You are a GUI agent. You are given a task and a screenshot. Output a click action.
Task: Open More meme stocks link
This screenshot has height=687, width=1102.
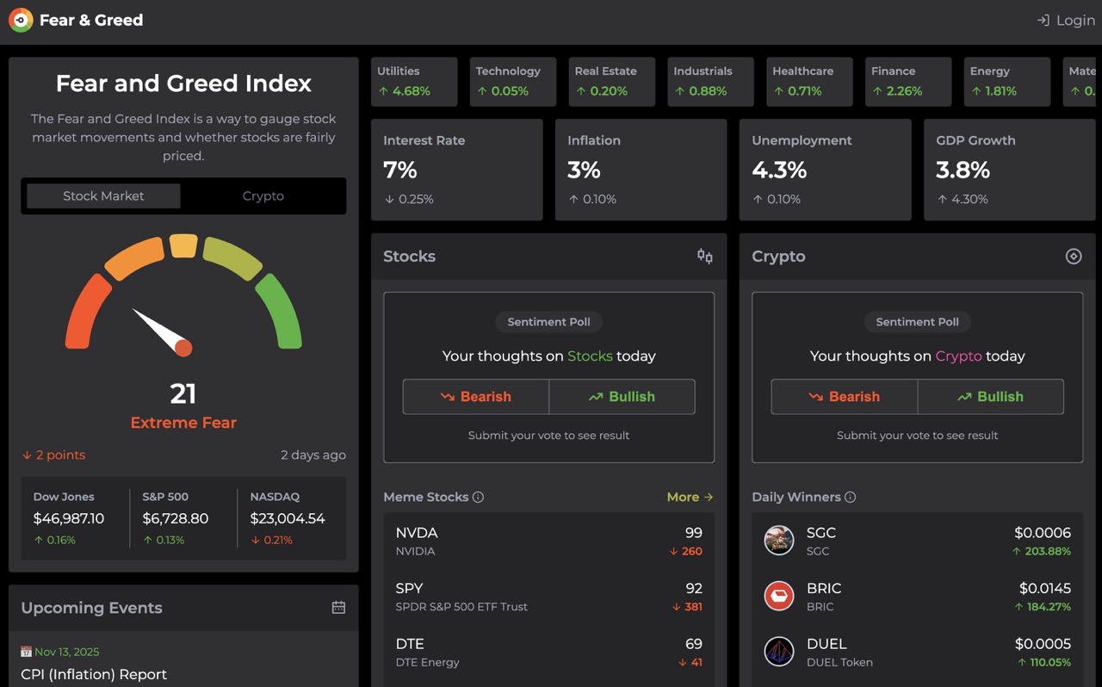tap(690, 498)
